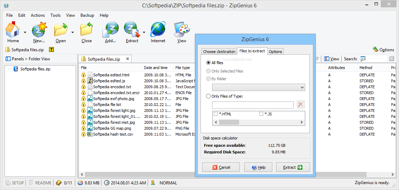Switch to the Choose destination tab
The width and height of the screenshot is (399, 190).
click(219, 52)
